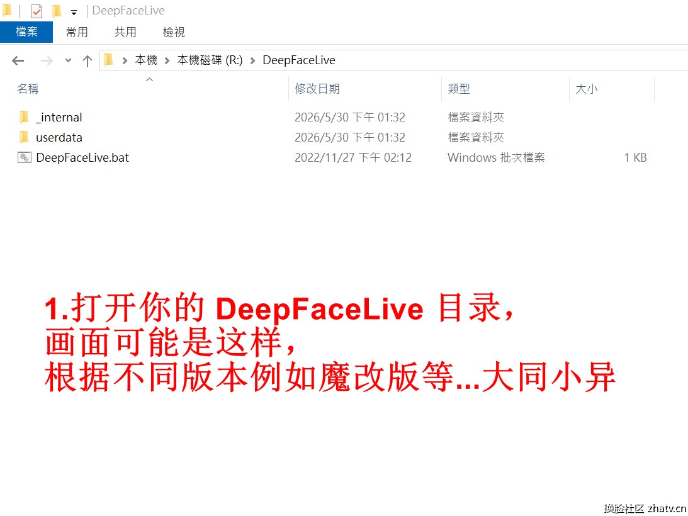Switch to the 常用 ribbon tab
The height and width of the screenshot is (516, 688).
pos(77,32)
